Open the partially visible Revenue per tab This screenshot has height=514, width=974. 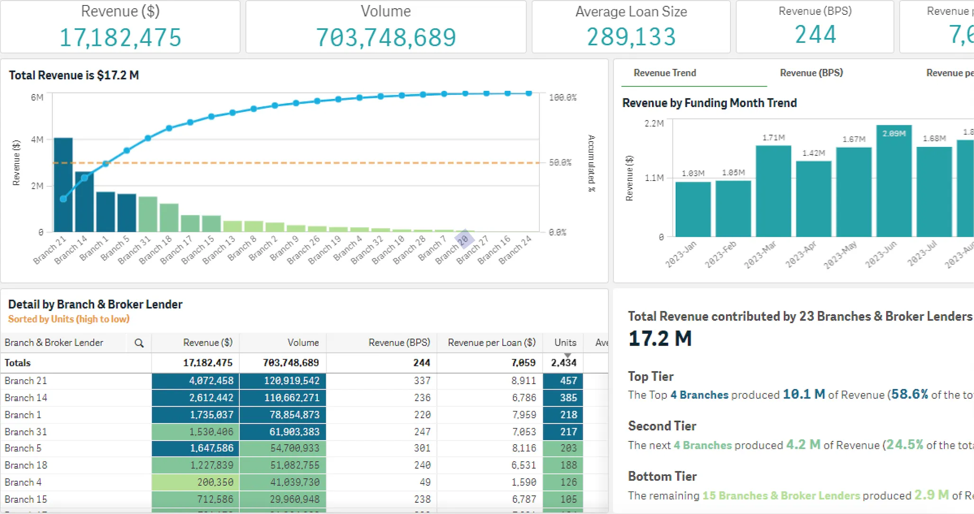pos(949,73)
